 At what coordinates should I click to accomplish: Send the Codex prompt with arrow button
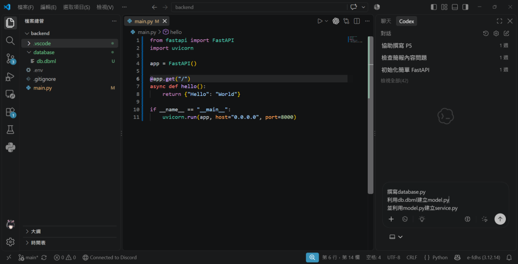click(500, 219)
